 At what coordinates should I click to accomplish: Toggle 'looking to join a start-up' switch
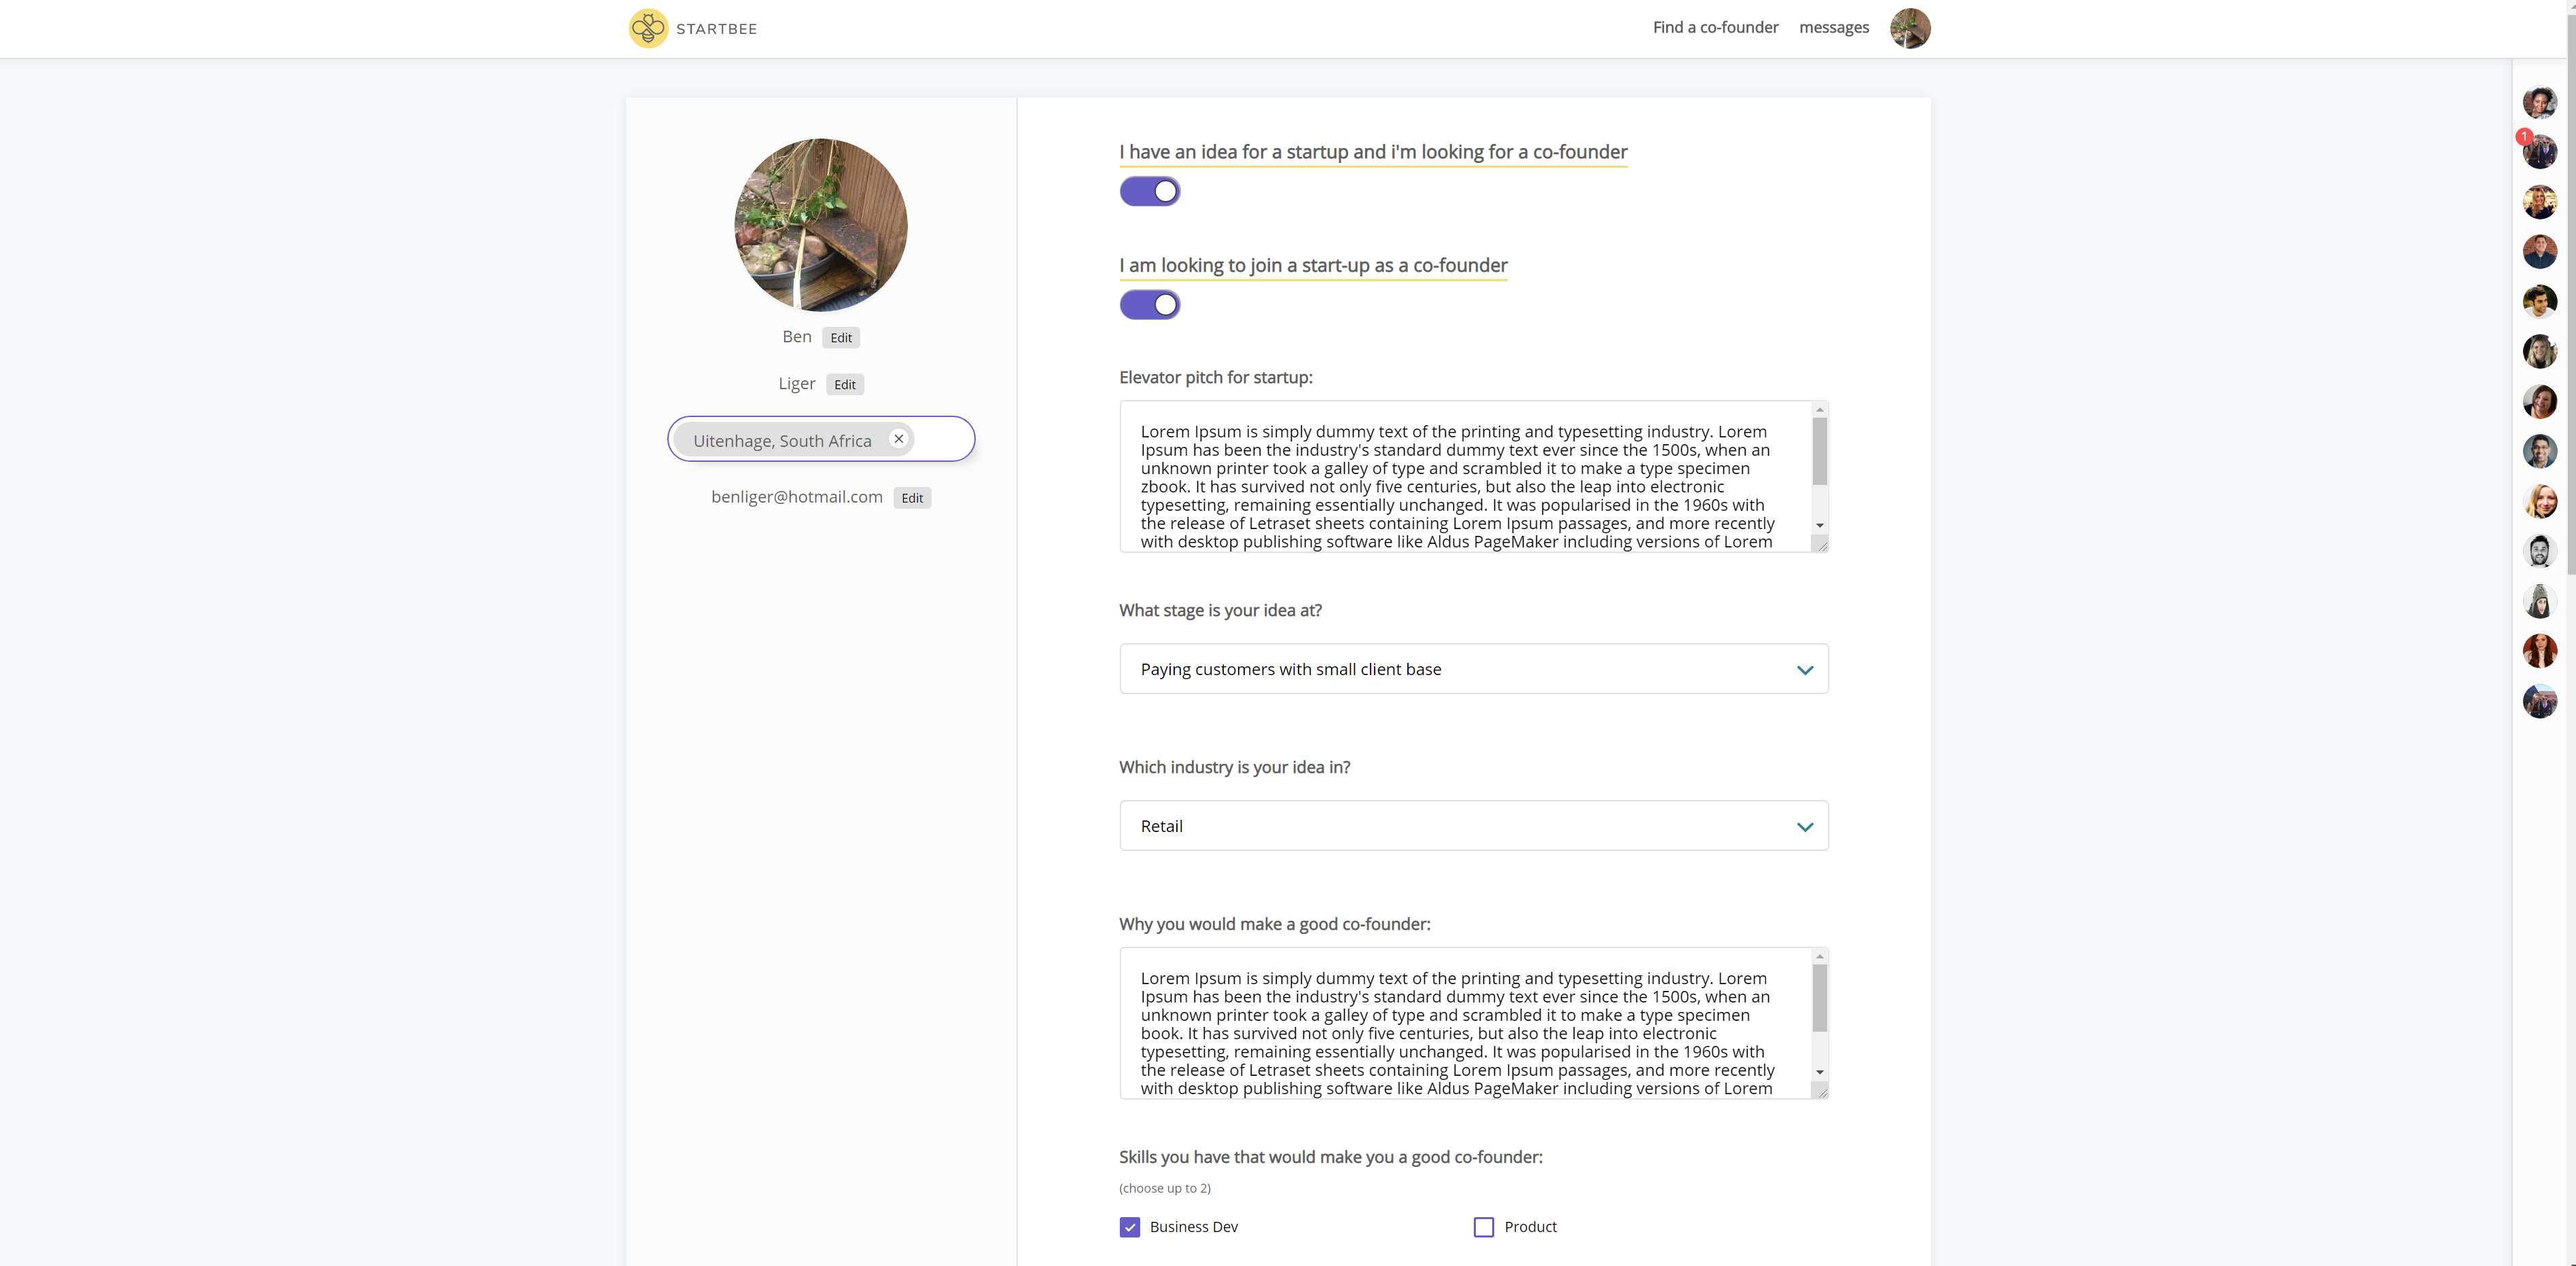(x=1149, y=305)
